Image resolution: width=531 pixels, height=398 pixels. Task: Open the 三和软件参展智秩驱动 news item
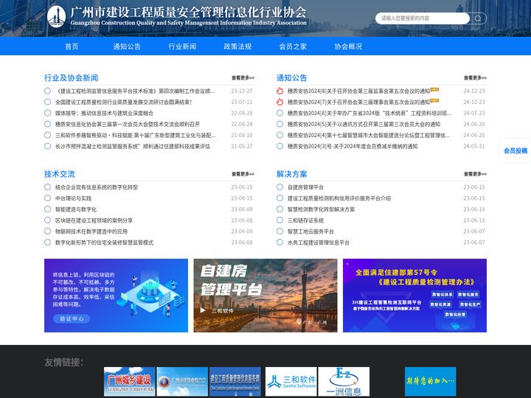click(136, 136)
